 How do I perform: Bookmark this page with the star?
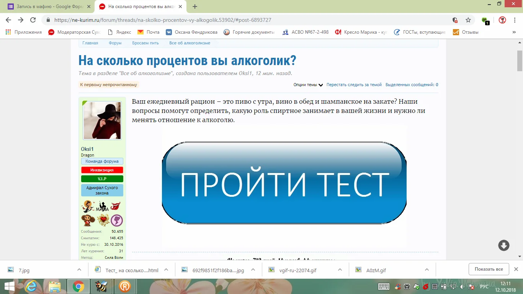coord(468,20)
